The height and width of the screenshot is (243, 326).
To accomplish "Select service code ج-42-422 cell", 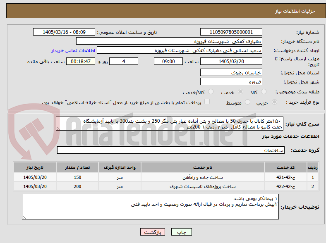I will pyautogui.click(x=286, y=186).
